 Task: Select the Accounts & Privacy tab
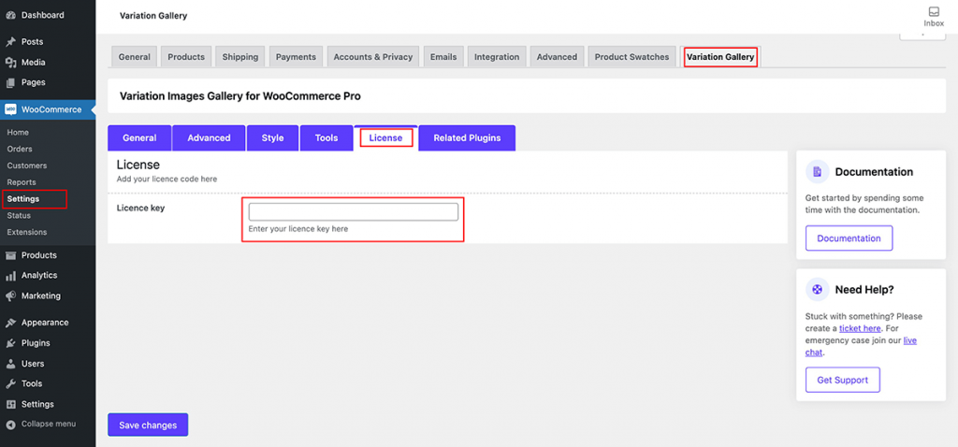click(x=372, y=57)
